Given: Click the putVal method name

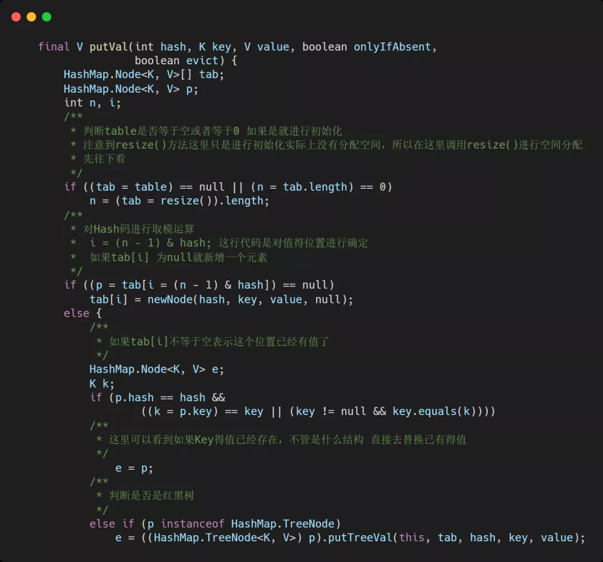Looking at the screenshot, I should coord(109,47).
